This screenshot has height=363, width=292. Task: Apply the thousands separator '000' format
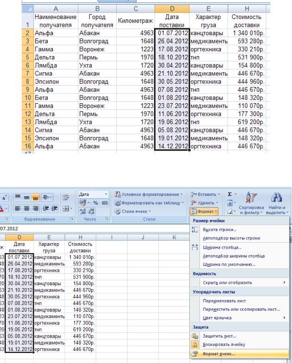point(105,203)
